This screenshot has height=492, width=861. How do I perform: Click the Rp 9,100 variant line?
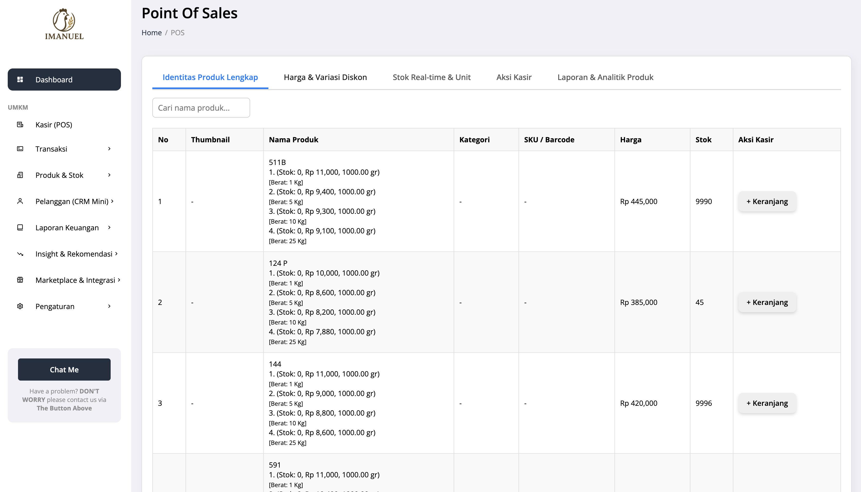(x=322, y=231)
